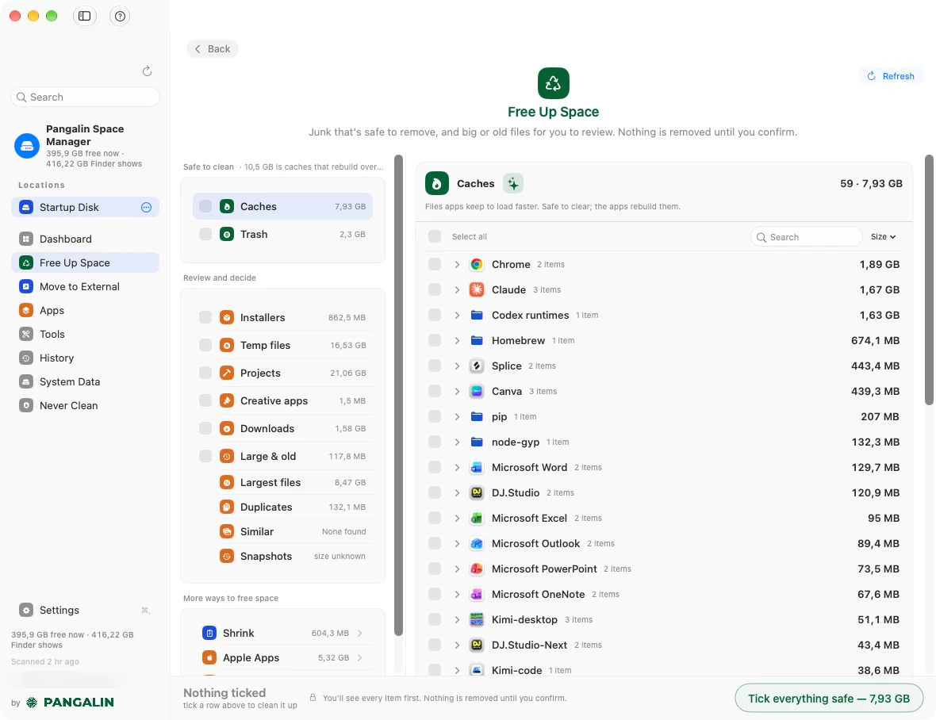The height and width of the screenshot is (720, 936).
Task: Click the Duplicates category icon
Action: [227, 507]
